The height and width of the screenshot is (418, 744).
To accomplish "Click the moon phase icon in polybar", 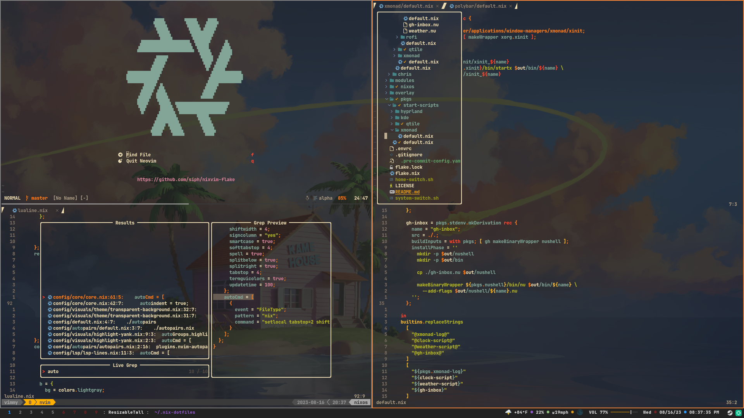I will (580, 412).
